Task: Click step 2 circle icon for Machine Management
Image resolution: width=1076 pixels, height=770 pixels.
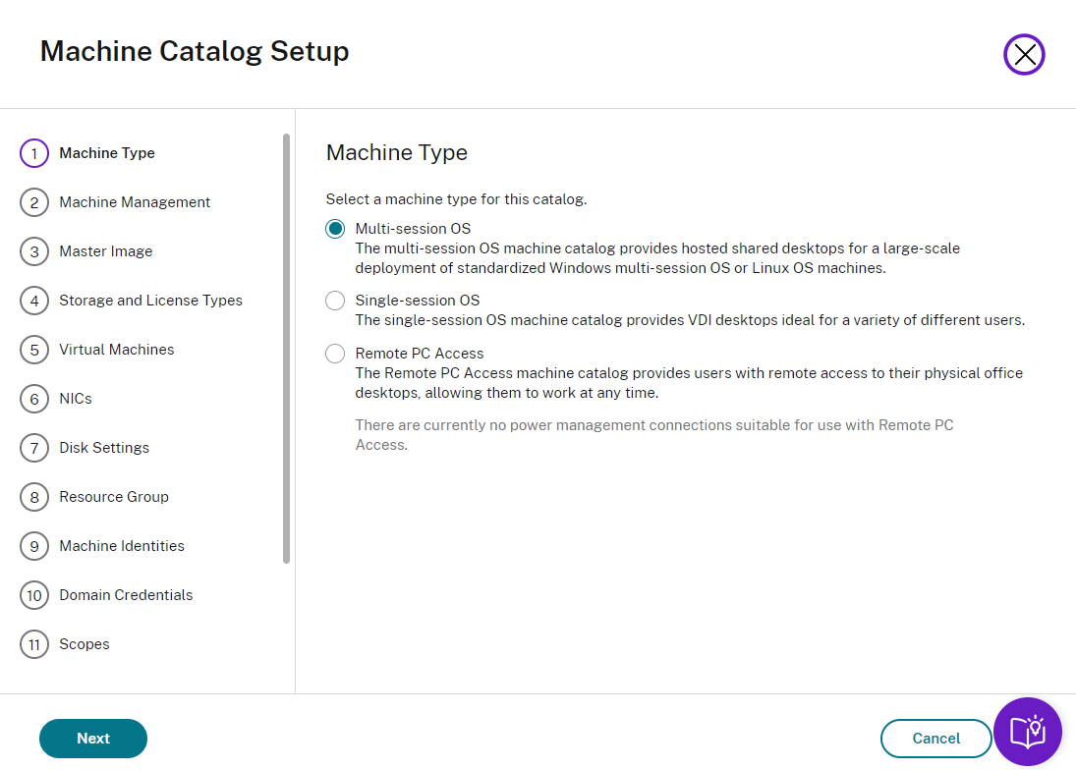Action: 34,202
